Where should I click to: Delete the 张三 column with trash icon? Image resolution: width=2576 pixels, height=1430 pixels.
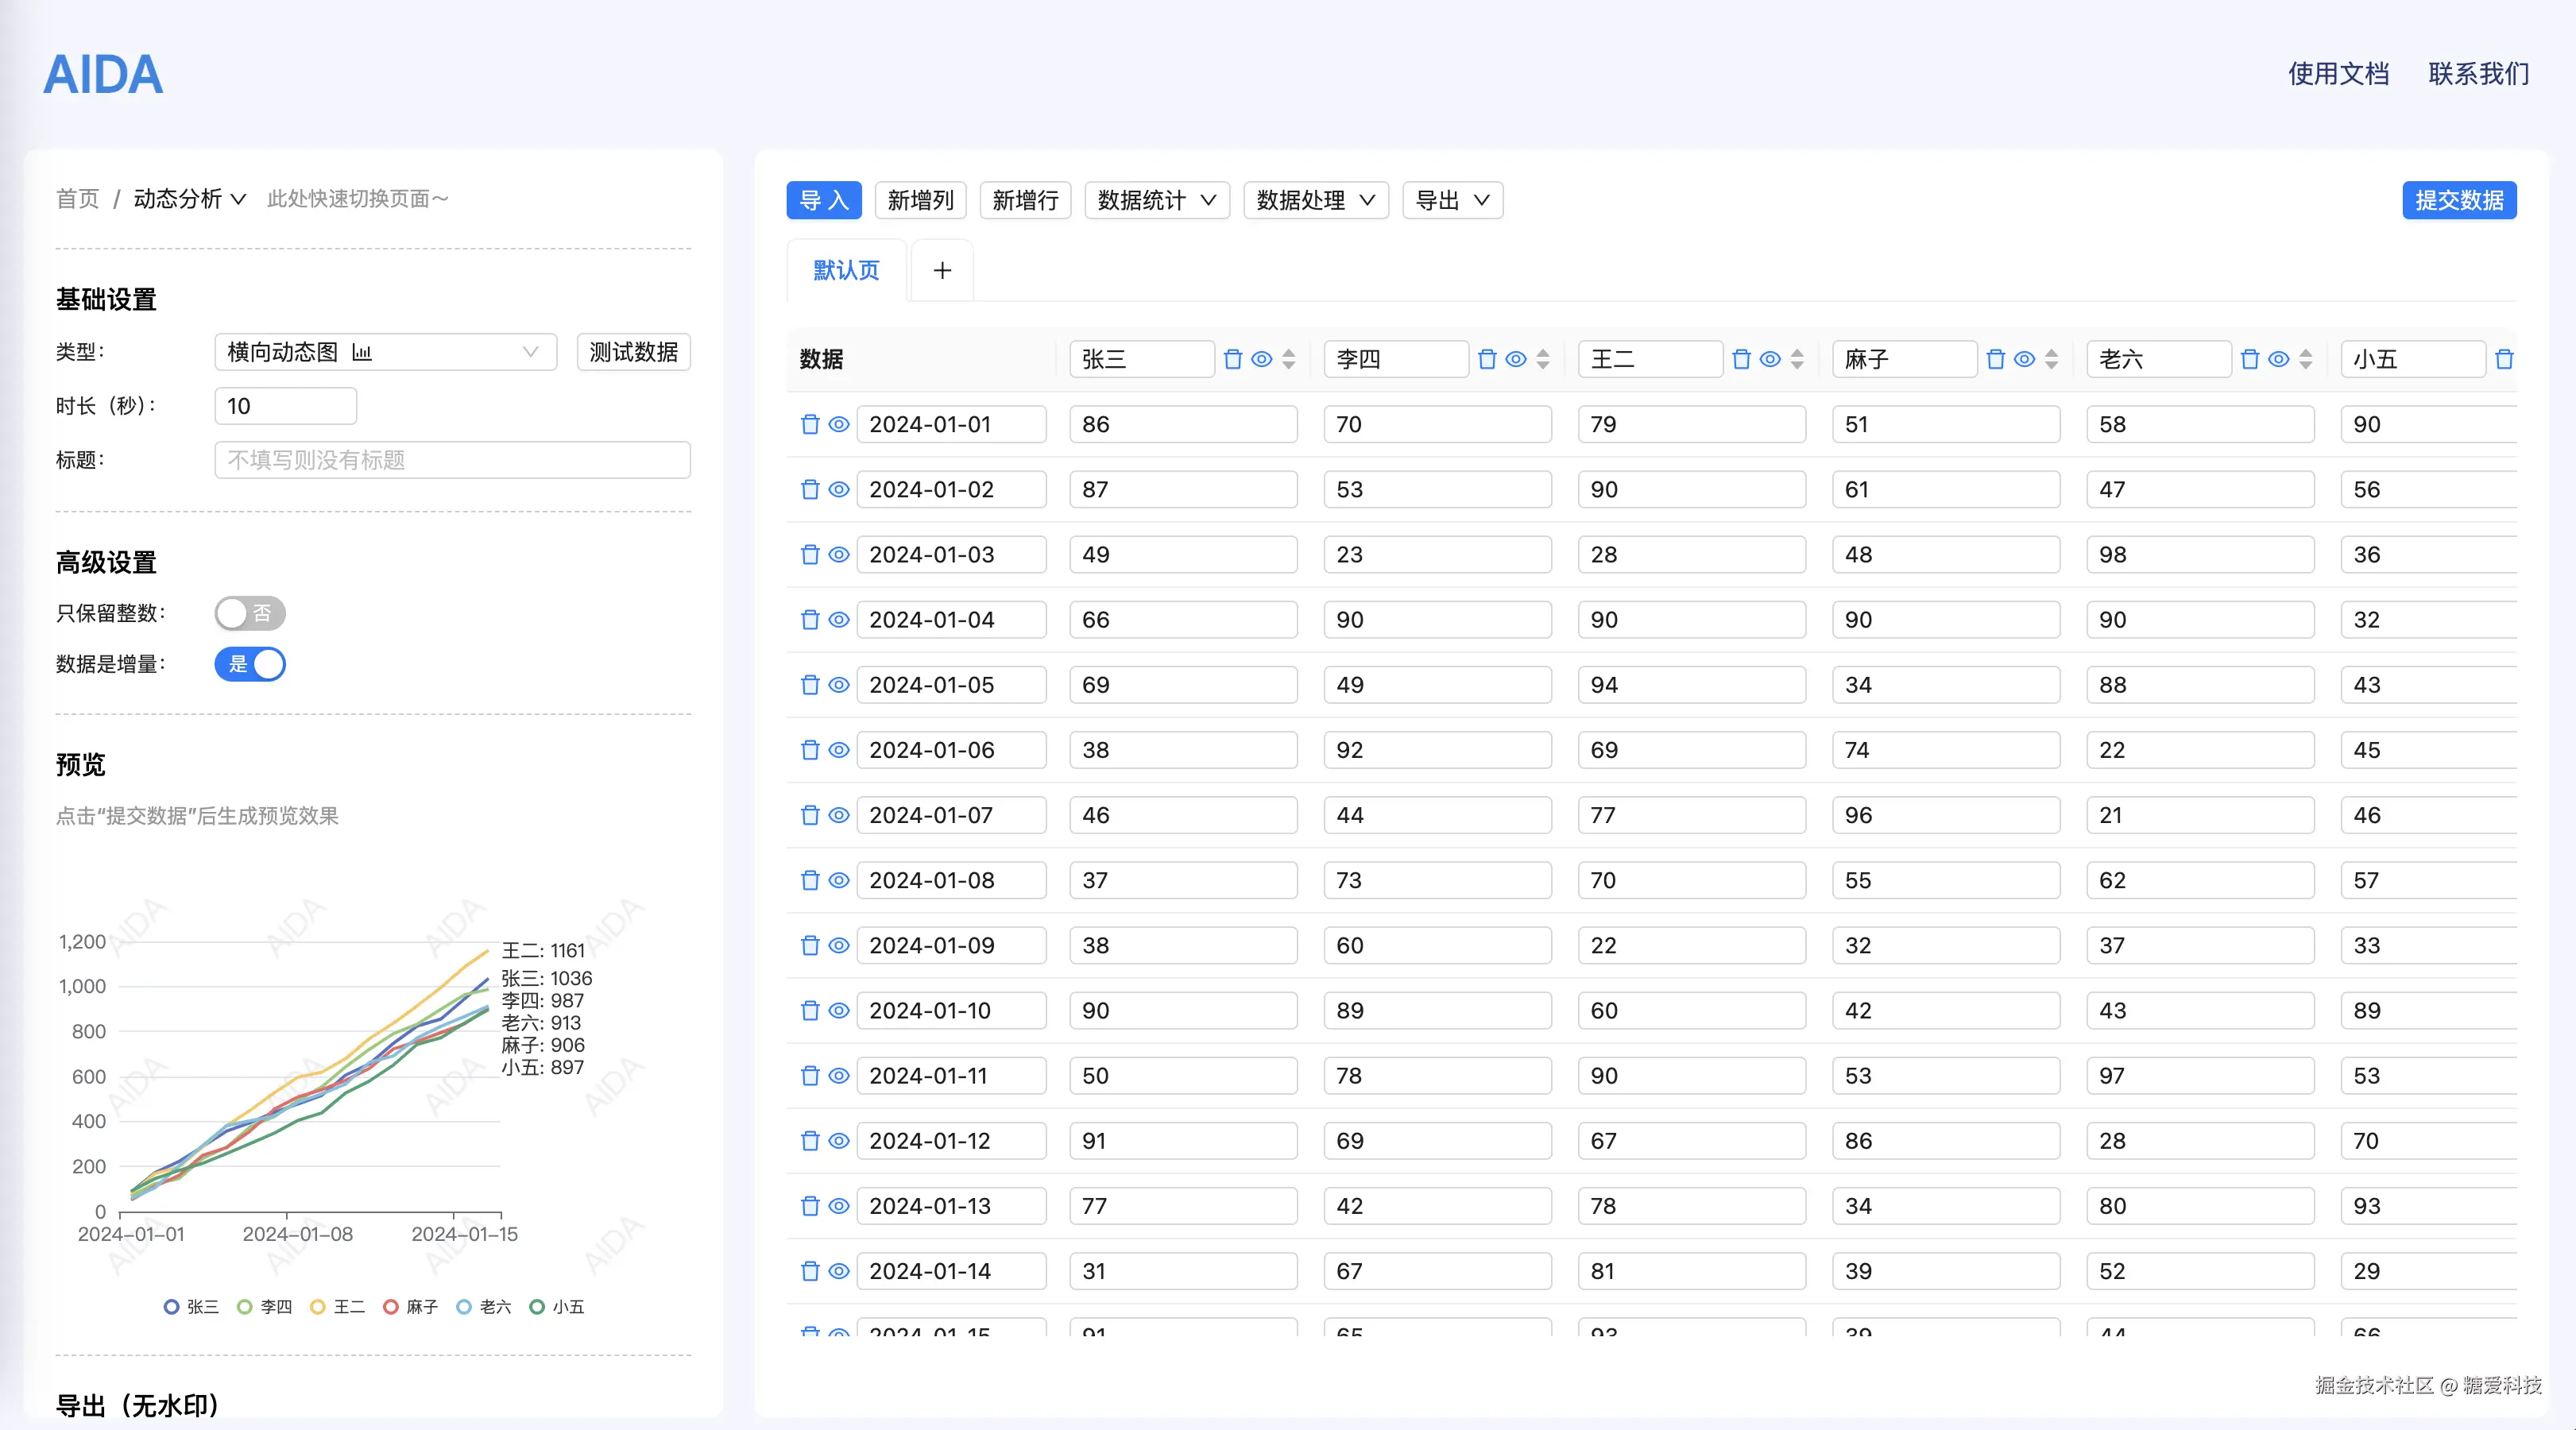1233,359
